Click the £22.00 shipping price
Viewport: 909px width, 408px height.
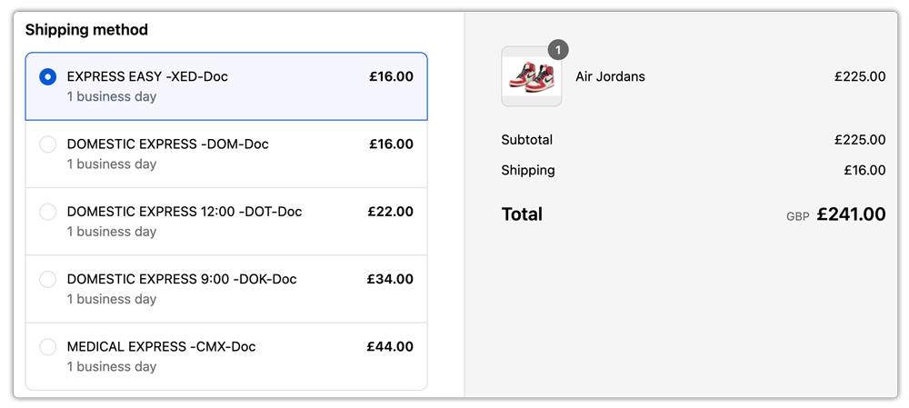coord(390,212)
